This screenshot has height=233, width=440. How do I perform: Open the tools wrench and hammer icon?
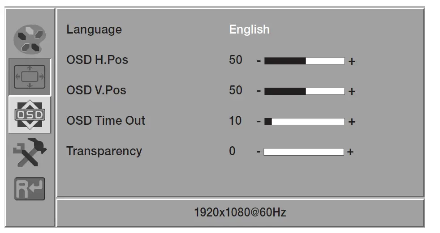(30, 152)
